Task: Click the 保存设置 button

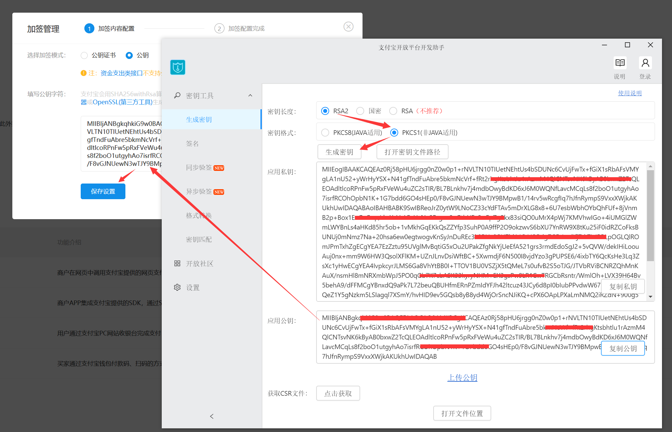Action: pos(103,191)
